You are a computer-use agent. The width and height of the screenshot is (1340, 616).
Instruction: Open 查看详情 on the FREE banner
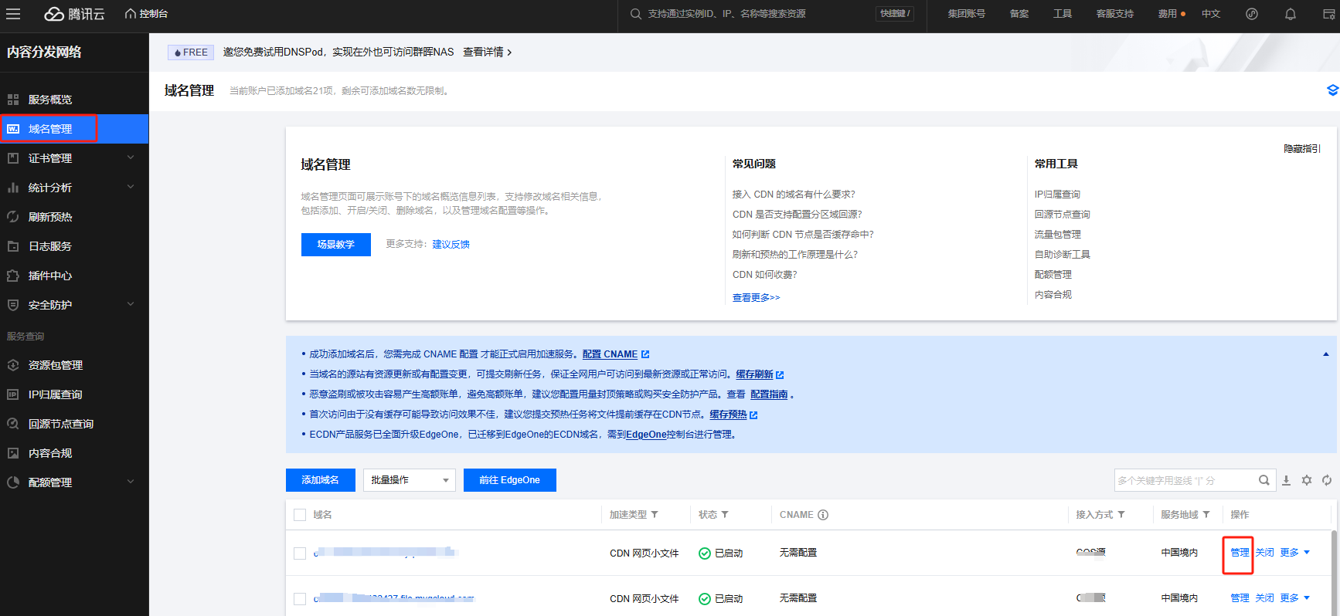pos(488,52)
